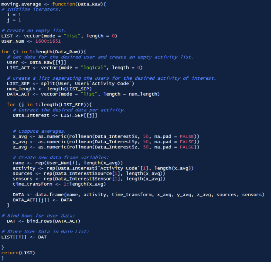Viewport: 271px width, 262px height.
Task: Click the 'moving.average <- function(Data_Raw){' line
Action: [x=54, y=4]
